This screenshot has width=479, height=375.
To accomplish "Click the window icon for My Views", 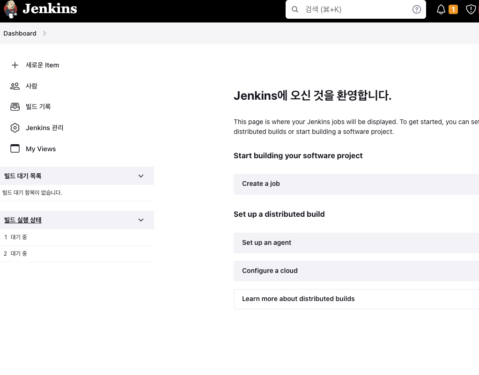I will (15, 149).
